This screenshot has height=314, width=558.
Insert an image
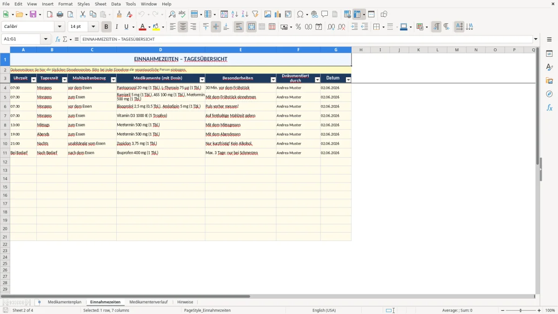(268, 14)
